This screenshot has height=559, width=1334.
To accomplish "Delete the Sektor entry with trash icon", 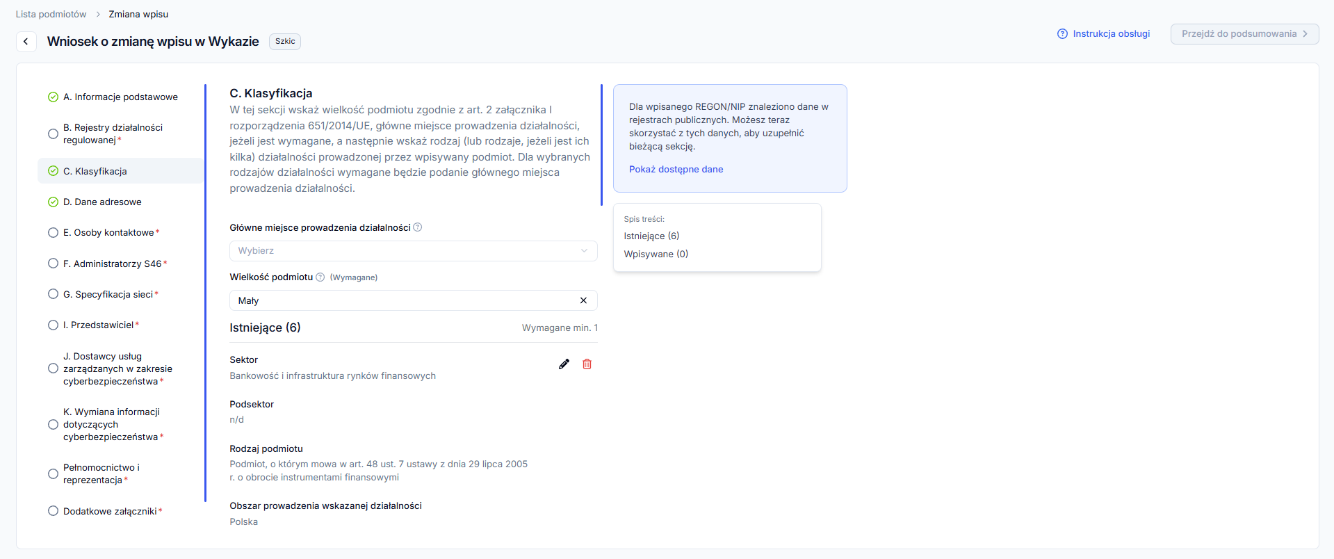I will pos(587,364).
